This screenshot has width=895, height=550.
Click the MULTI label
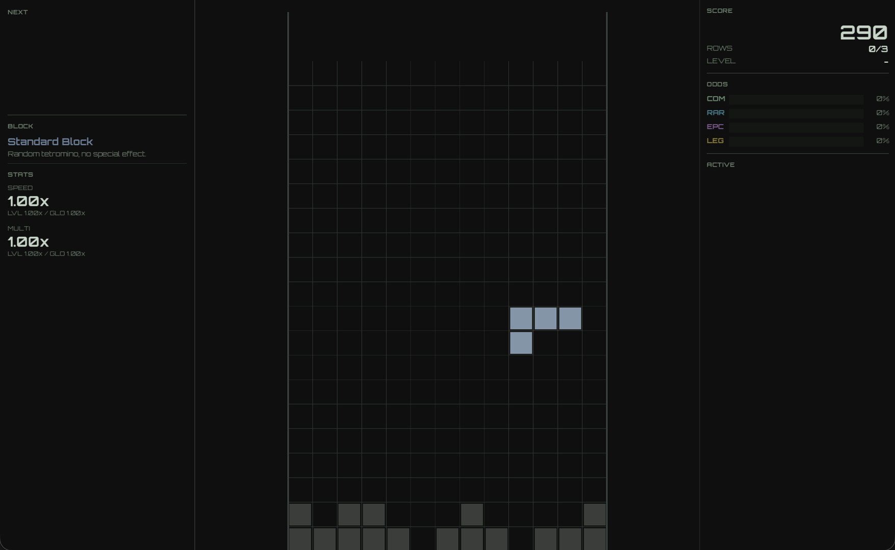tap(19, 229)
